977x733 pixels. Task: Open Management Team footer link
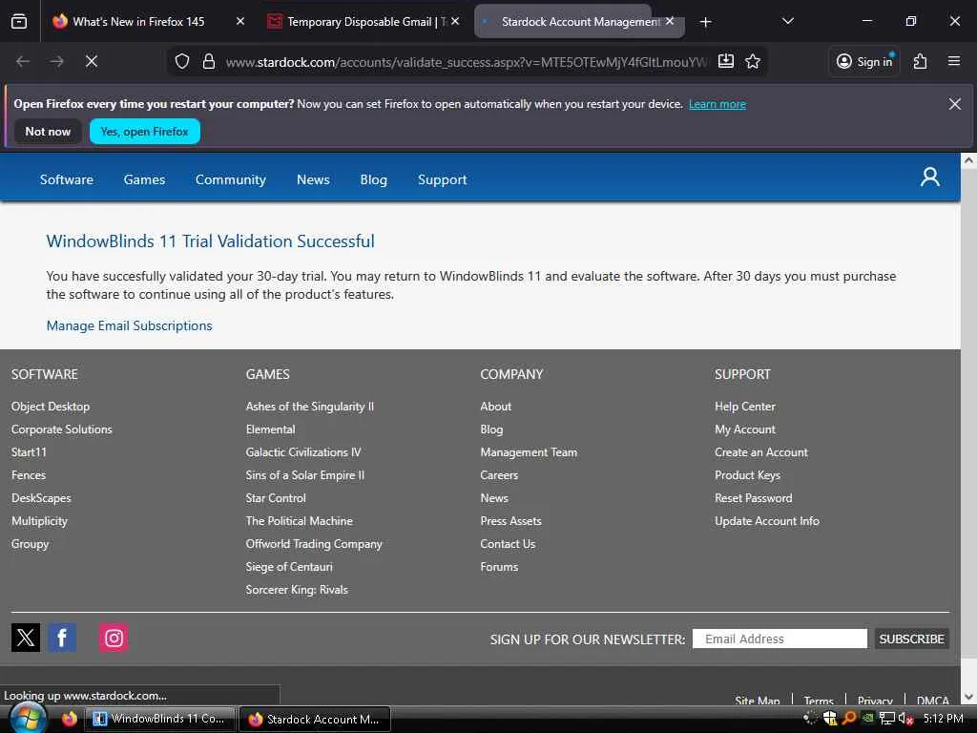tap(529, 451)
